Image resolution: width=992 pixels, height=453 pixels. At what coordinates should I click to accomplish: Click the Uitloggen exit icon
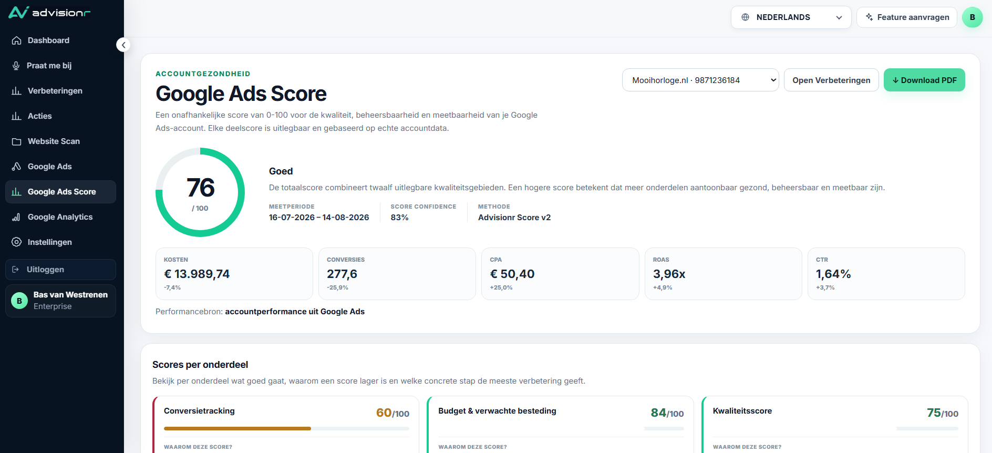[16, 270]
